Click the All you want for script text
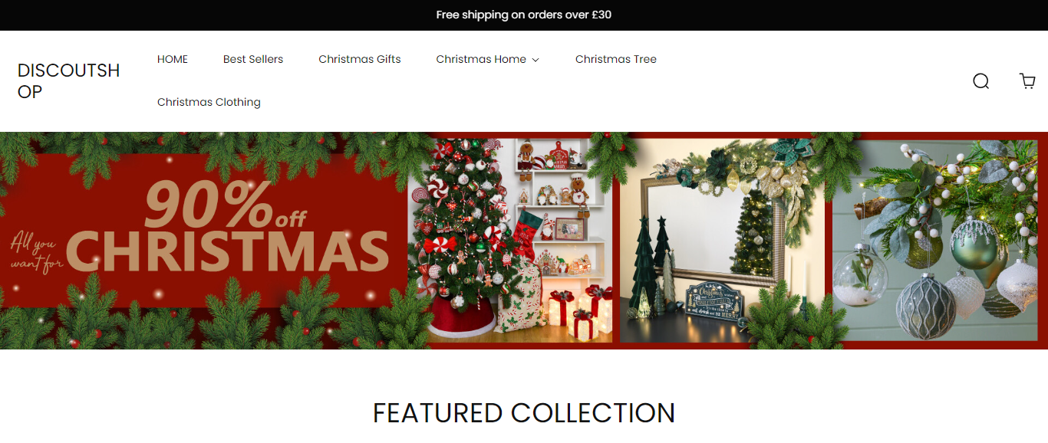Image resolution: width=1048 pixels, height=443 pixels. (x=33, y=254)
